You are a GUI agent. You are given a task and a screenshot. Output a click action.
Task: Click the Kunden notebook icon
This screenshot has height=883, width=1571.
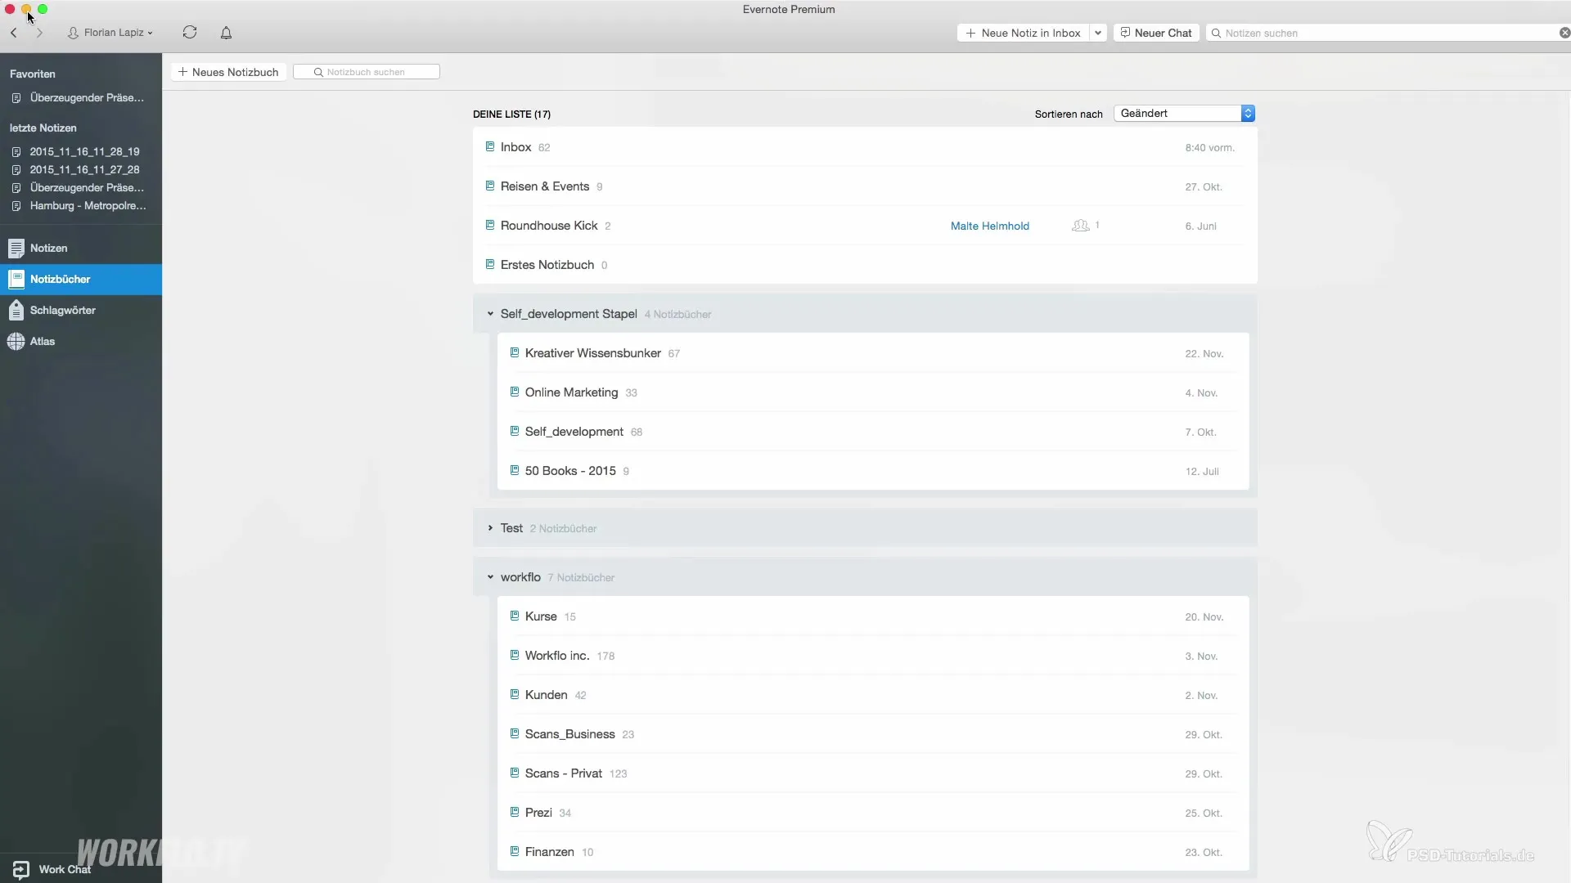point(515,694)
